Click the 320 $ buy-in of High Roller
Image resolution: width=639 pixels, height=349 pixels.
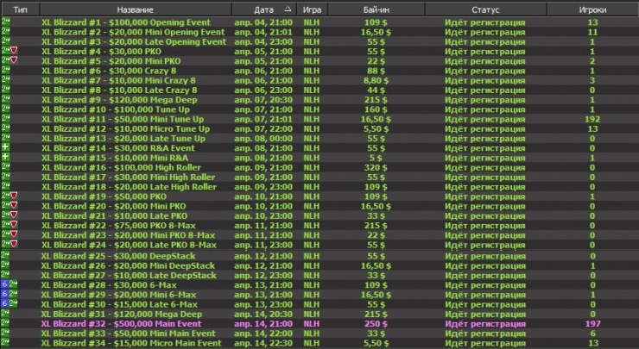[x=376, y=167]
